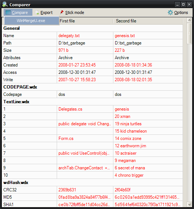Click the Compare toolbar icon
The image size is (194, 209).
(8, 12)
